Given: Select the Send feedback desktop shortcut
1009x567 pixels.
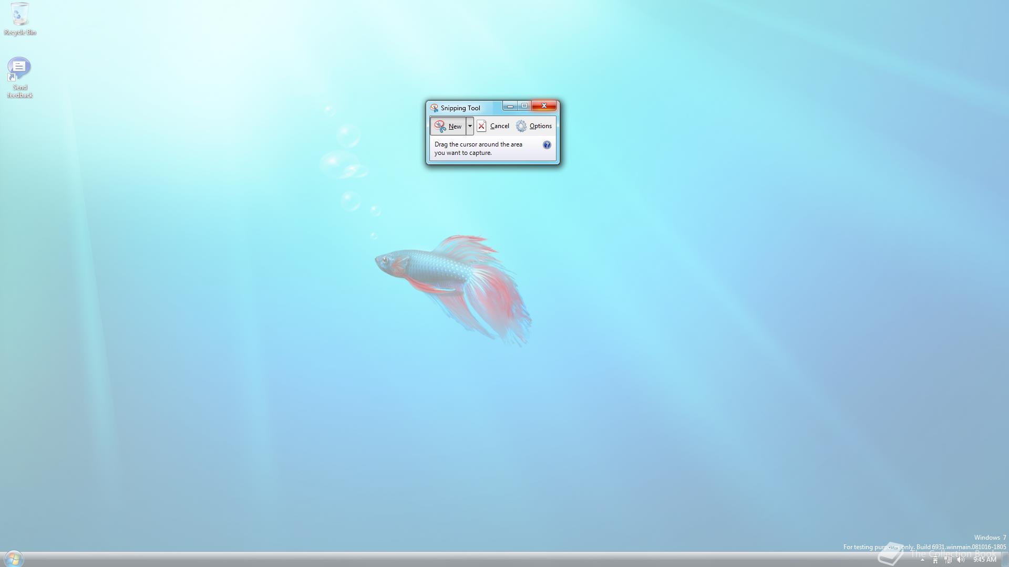Looking at the screenshot, I should pos(19,78).
